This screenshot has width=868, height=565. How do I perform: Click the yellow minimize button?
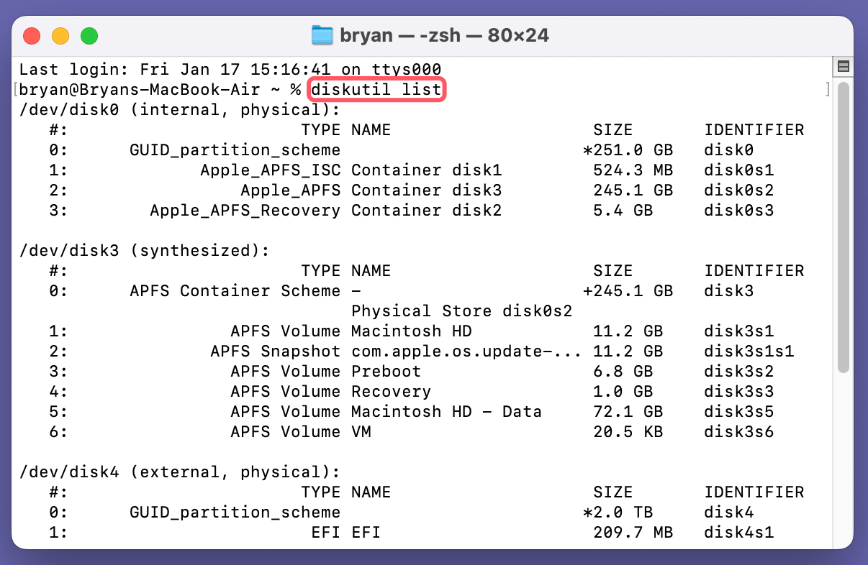click(x=60, y=34)
